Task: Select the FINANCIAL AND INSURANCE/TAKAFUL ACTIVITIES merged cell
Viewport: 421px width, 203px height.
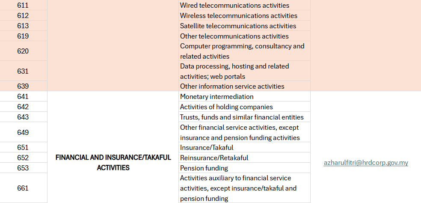Action: tap(113, 163)
